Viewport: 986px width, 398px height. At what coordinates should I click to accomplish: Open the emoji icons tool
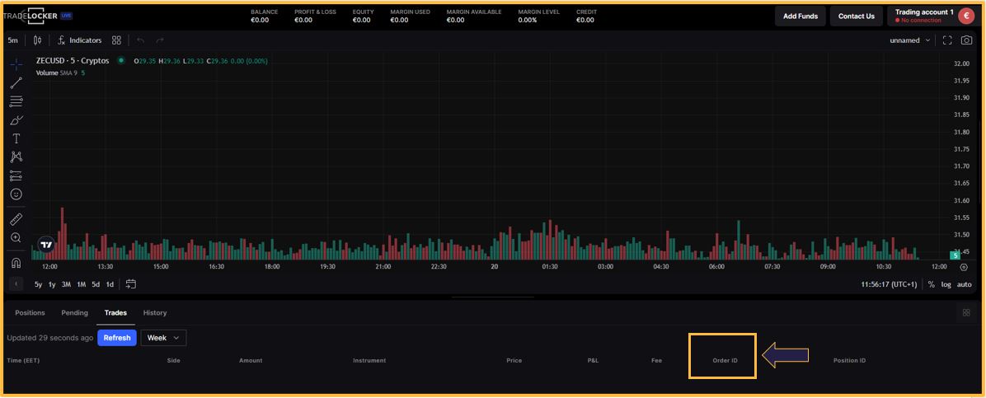[16, 194]
